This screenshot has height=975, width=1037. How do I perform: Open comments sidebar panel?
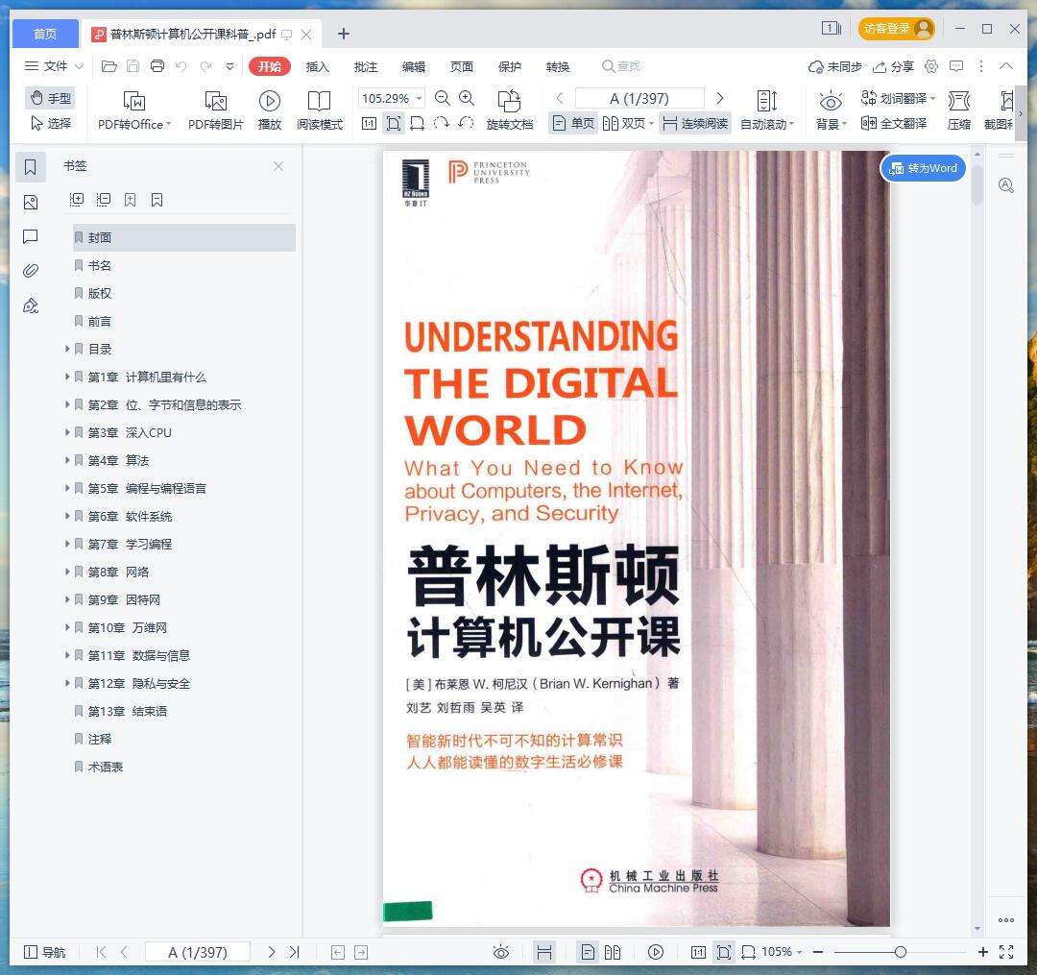click(31, 237)
